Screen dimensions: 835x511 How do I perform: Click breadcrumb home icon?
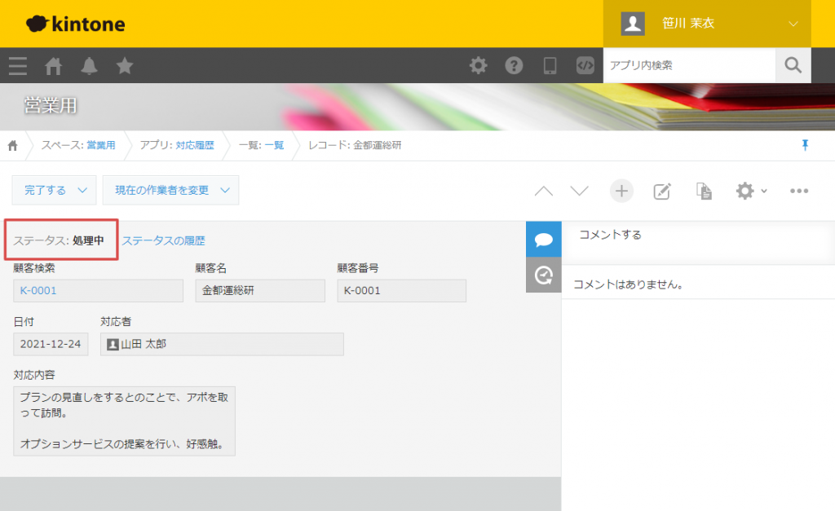click(13, 145)
